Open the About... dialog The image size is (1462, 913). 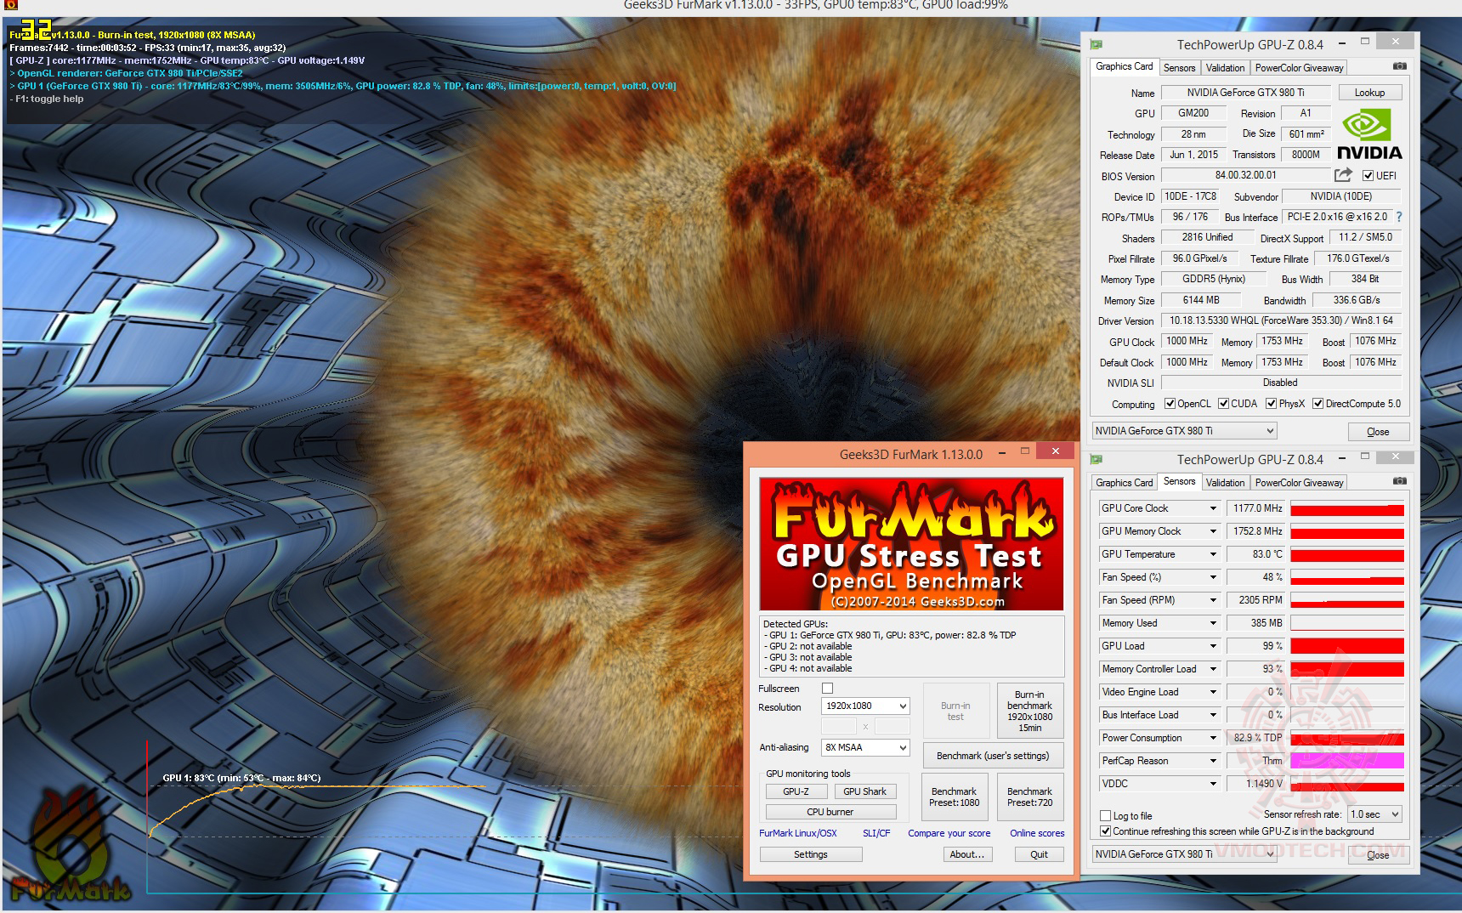967,854
